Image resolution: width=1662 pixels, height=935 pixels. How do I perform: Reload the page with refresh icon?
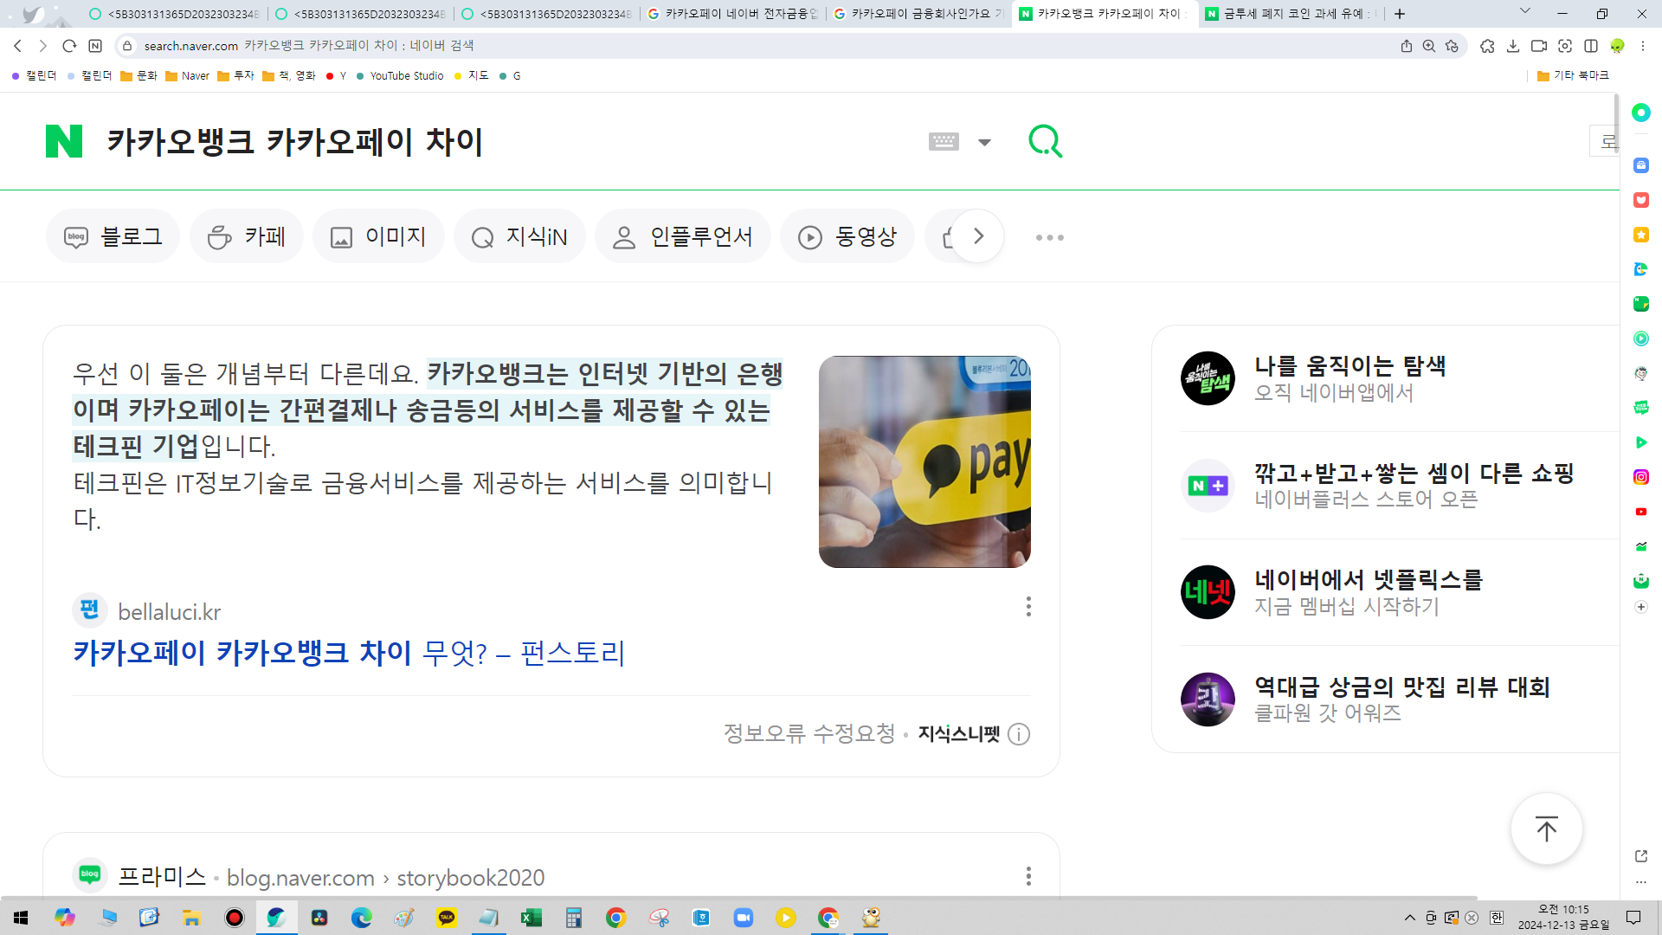tap(69, 46)
